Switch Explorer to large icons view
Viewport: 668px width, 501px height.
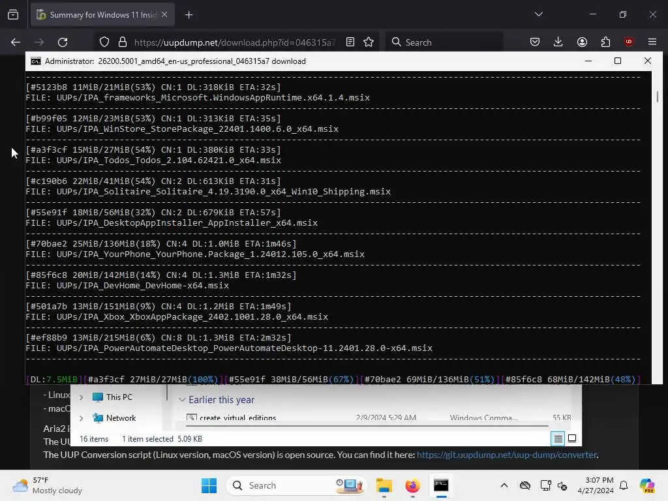click(572, 439)
